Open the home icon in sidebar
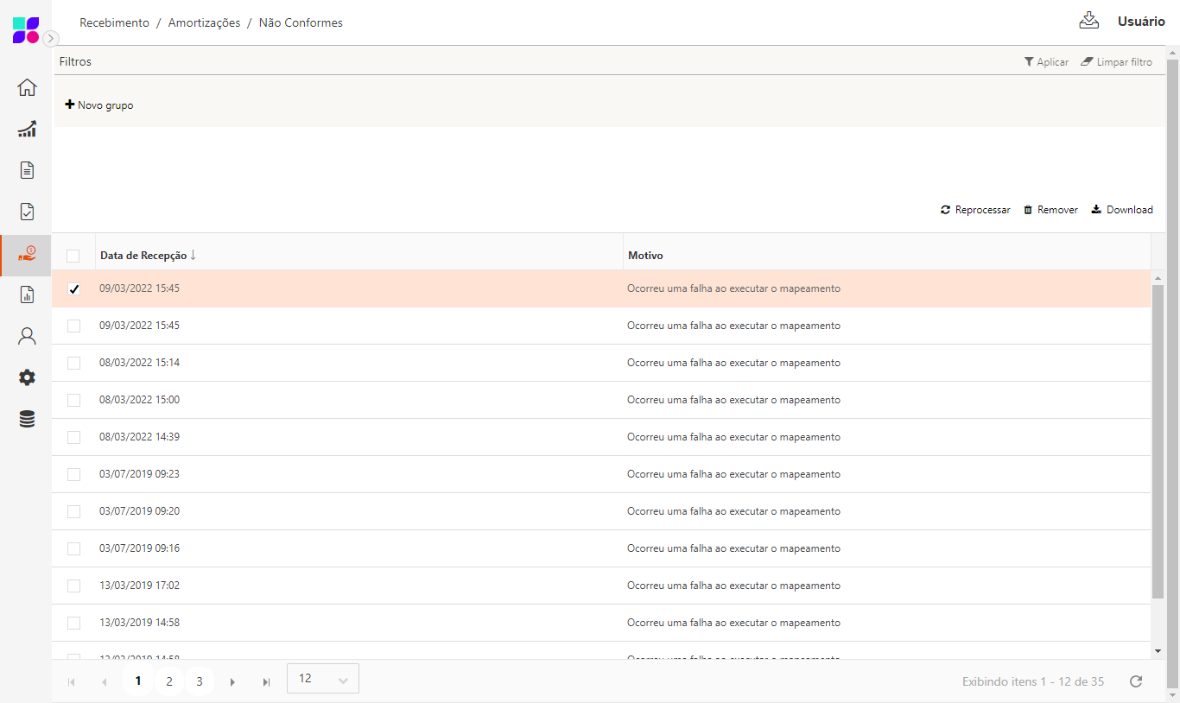The image size is (1180, 703). (x=27, y=87)
